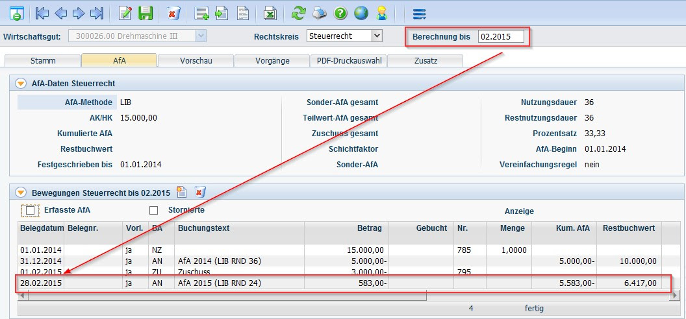Add a new movement in Bewegungen header

(181, 191)
